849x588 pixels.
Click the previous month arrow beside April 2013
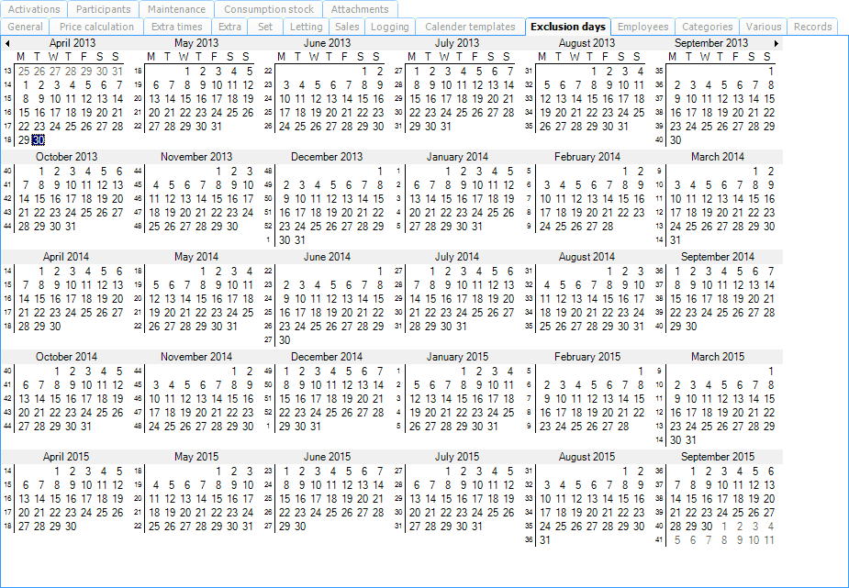7,43
